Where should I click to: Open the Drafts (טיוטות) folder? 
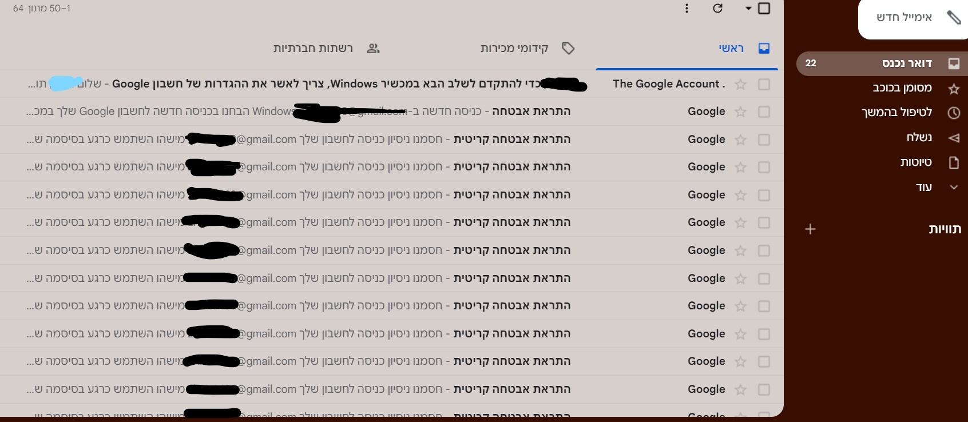click(x=915, y=162)
